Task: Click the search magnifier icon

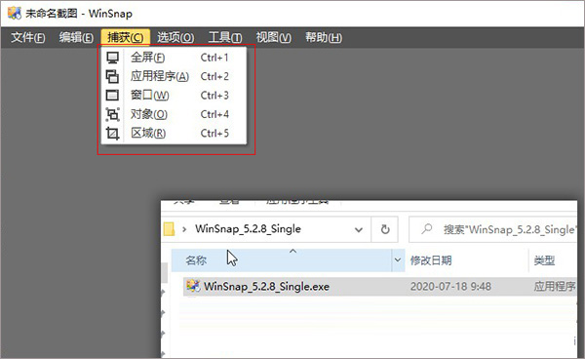Action: 426,228
